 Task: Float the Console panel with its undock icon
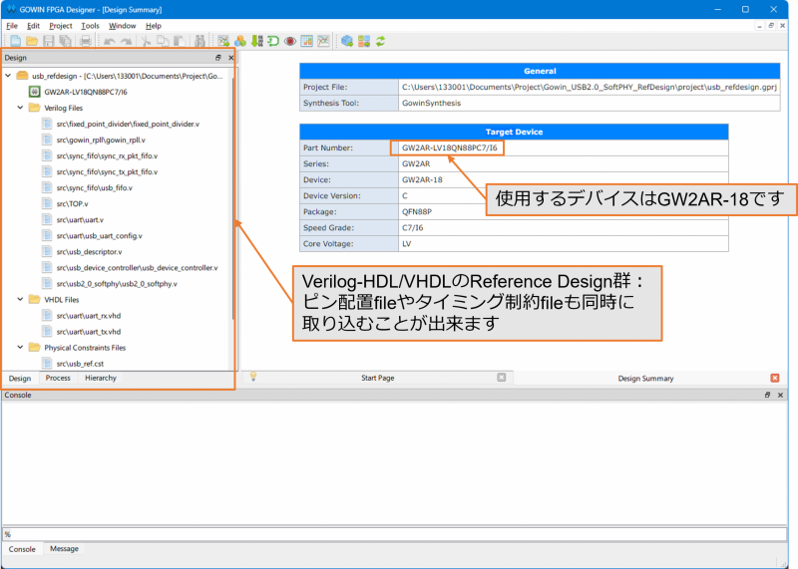tap(767, 395)
